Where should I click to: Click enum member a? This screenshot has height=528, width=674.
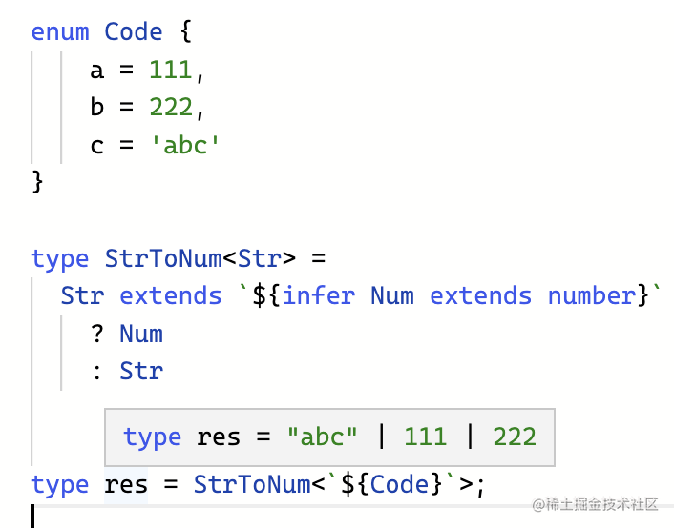tap(96, 71)
